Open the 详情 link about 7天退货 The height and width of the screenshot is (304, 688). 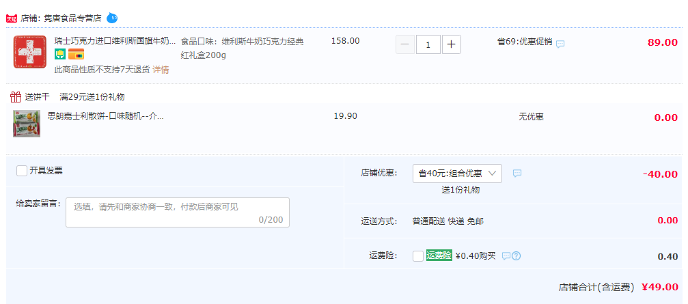point(161,69)
